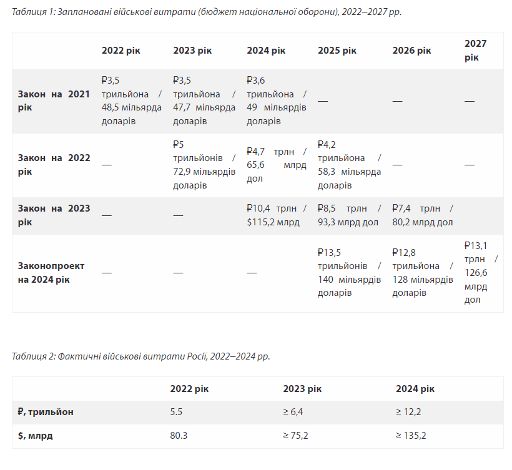Click the ₽13,1 трлн / 126,6 млрд cell

pyautogui.click(x=481, y=272)
